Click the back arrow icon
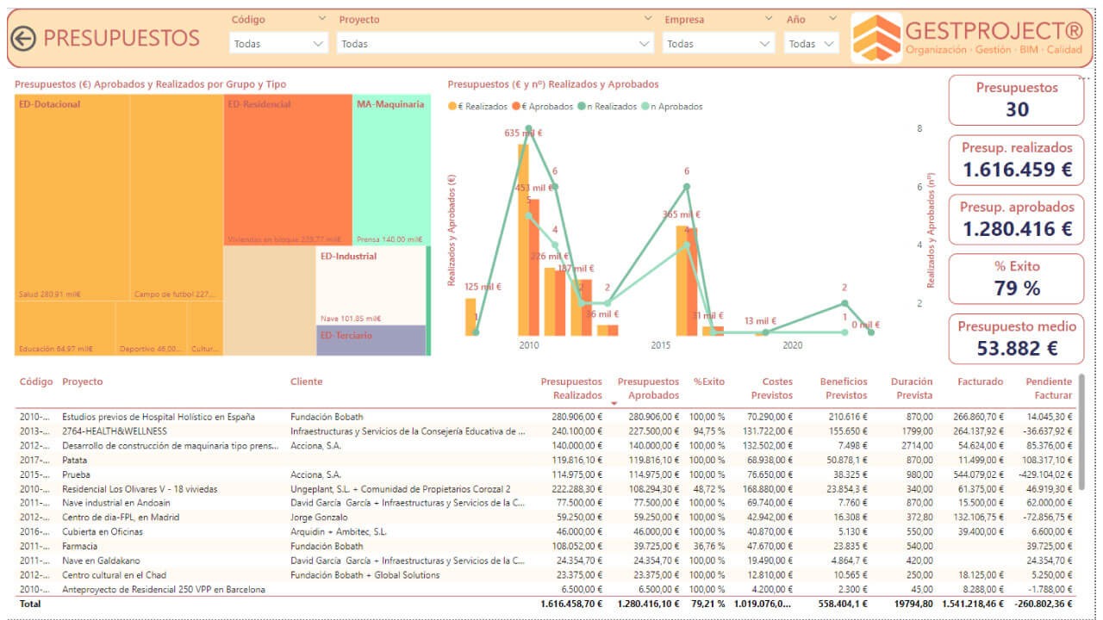1103x620 pixels. 23,38
